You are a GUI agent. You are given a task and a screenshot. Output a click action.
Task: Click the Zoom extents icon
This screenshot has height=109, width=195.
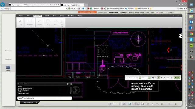point(158,104)
